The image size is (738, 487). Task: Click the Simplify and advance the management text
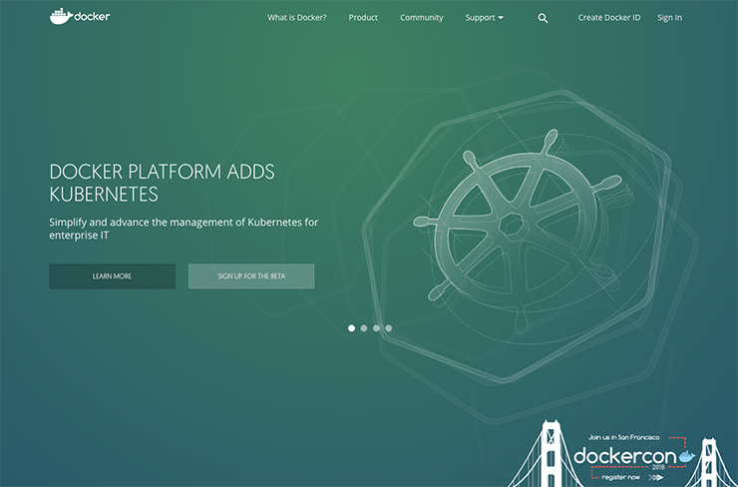(x=184, y=229)
